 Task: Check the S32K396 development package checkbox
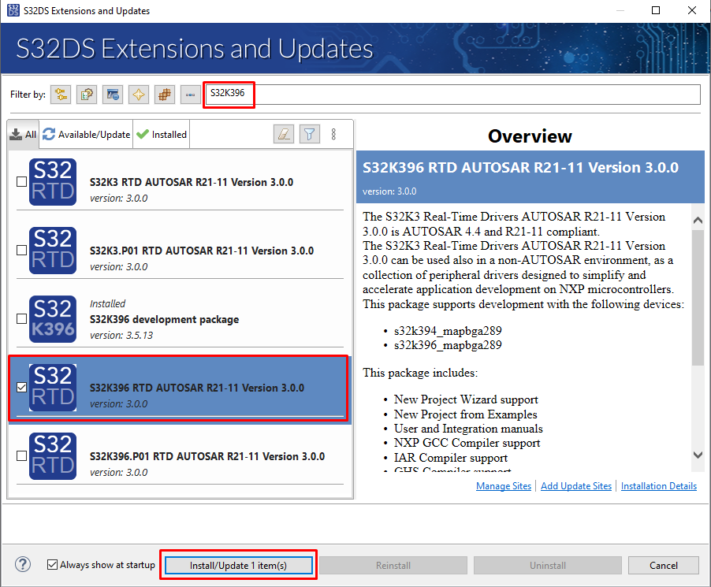tap(21, 318)
